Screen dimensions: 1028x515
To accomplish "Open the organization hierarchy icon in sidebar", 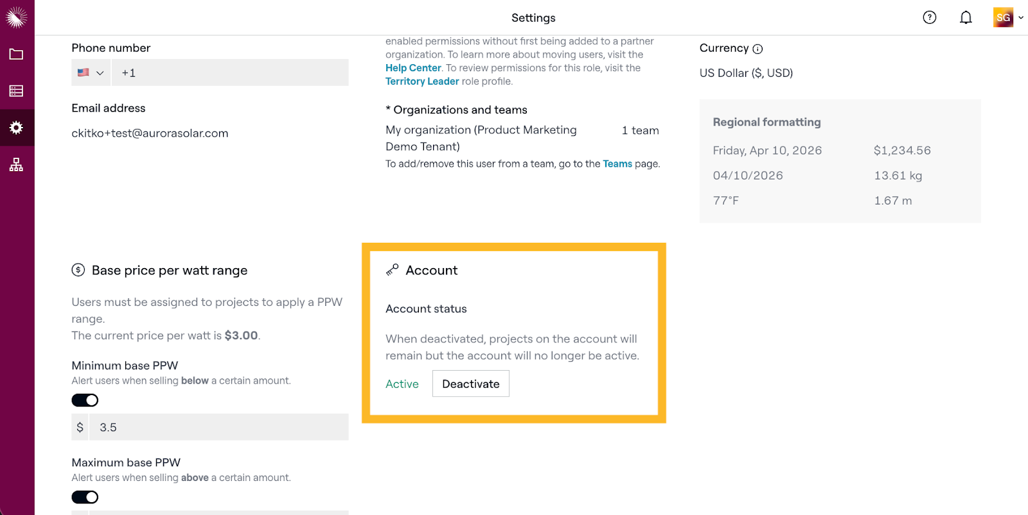I will (17, 165).
